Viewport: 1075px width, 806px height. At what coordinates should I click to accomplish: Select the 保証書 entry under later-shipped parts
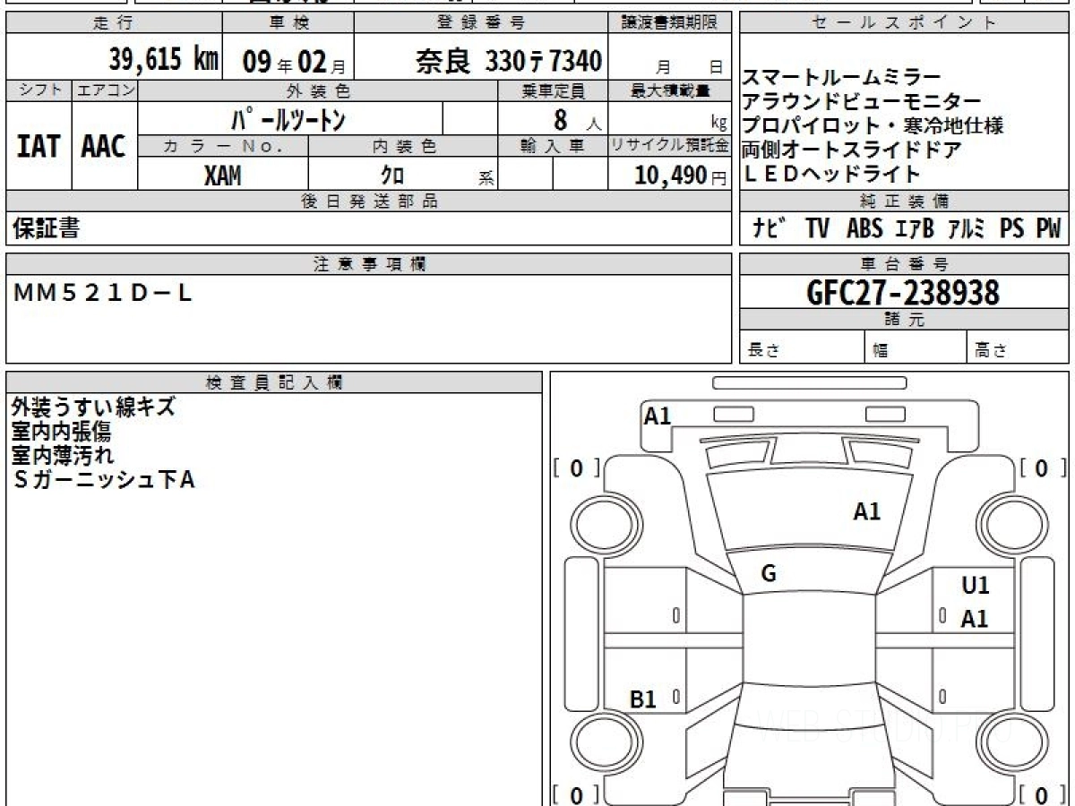[46, 229]
